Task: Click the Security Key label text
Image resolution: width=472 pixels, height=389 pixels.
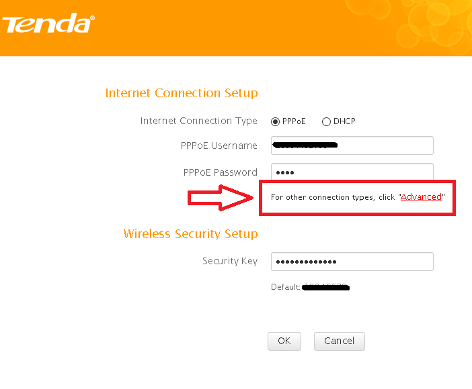Action: [x=229, y=261]
